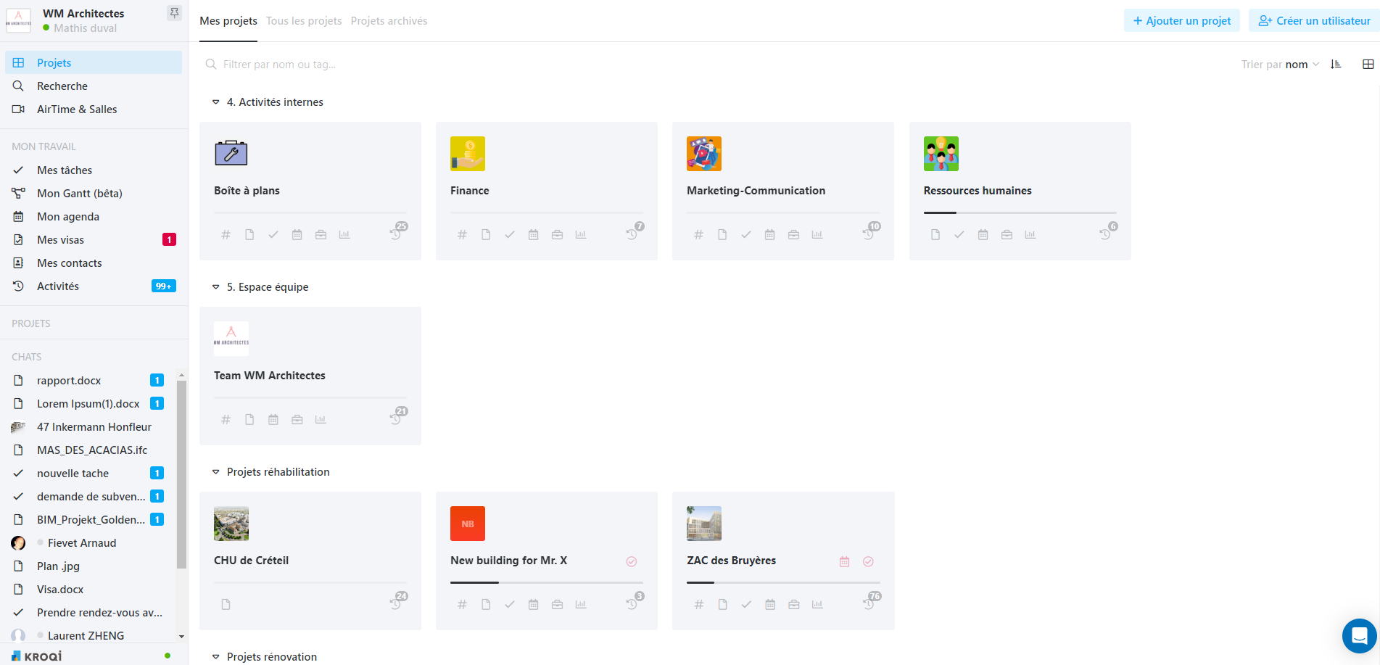Click the Ajouter un projet button

(1181, 20)
